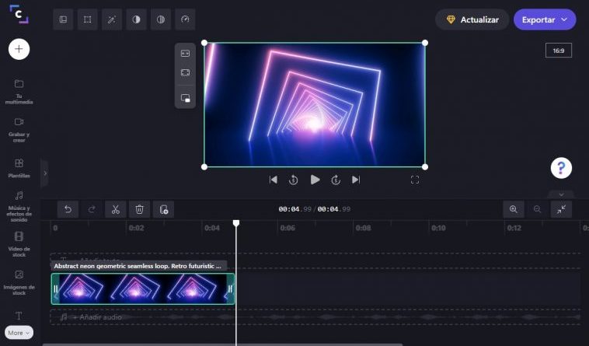Select the magic wand filters tool
Viewport: 589px width, 346px height.
point(111,19)
